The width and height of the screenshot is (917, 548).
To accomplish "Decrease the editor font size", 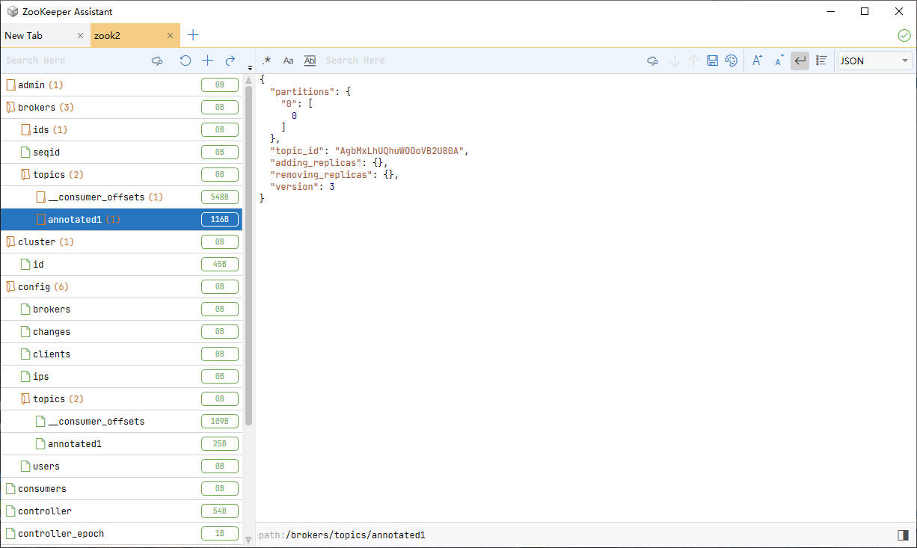I will tap(779, 61).
